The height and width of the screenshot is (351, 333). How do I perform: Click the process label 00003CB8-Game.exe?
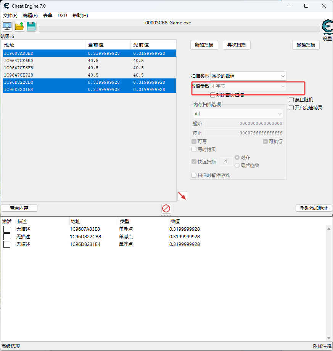click(x=168, y=22)
